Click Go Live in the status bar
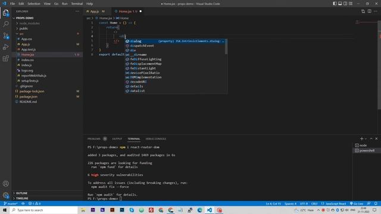This screenshot has width=381, height=214. [x=357, y=203]
